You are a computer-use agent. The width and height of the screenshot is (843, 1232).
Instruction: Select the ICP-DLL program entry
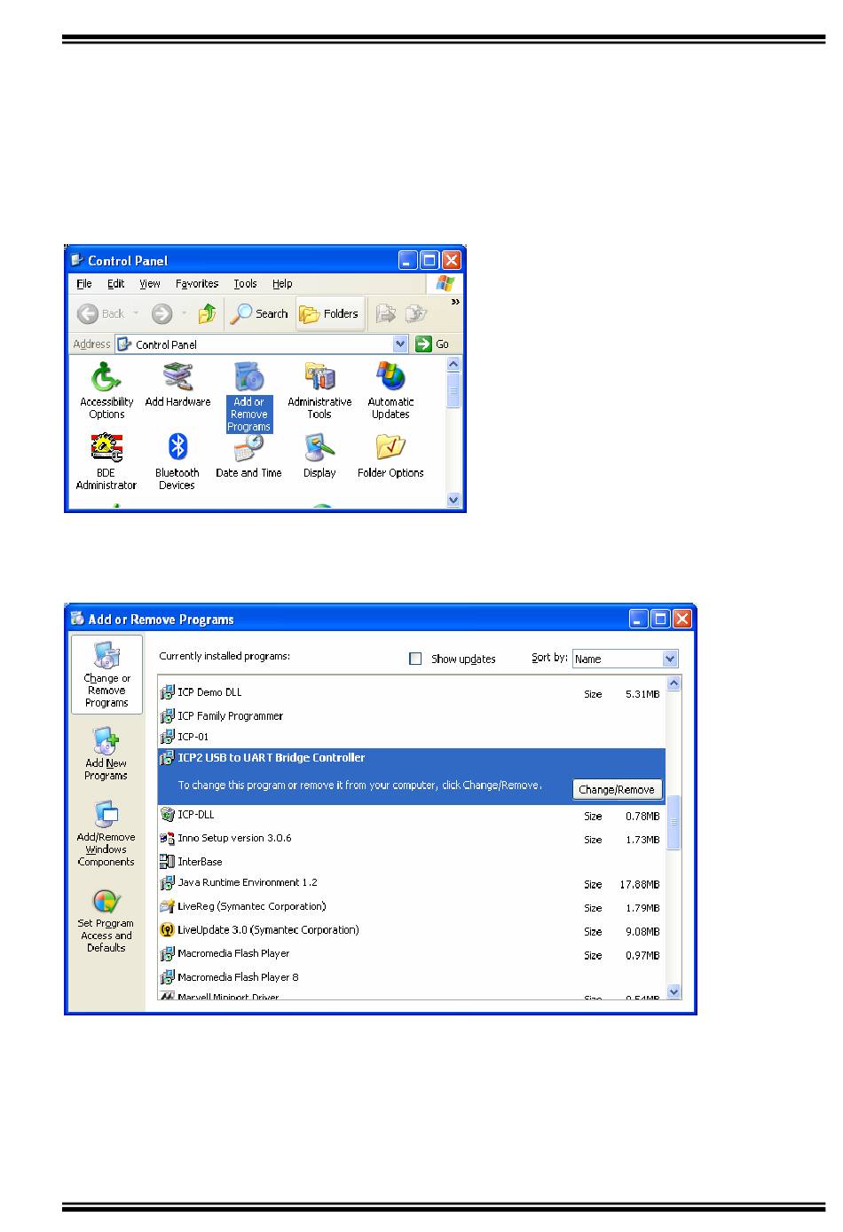coord(412,815)
